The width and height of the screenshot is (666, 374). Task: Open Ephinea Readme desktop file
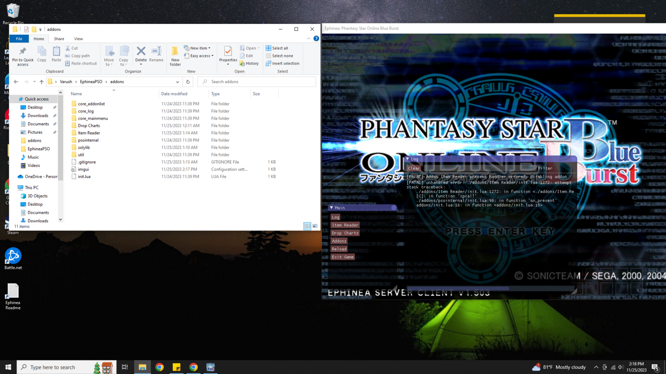[13, 296]
